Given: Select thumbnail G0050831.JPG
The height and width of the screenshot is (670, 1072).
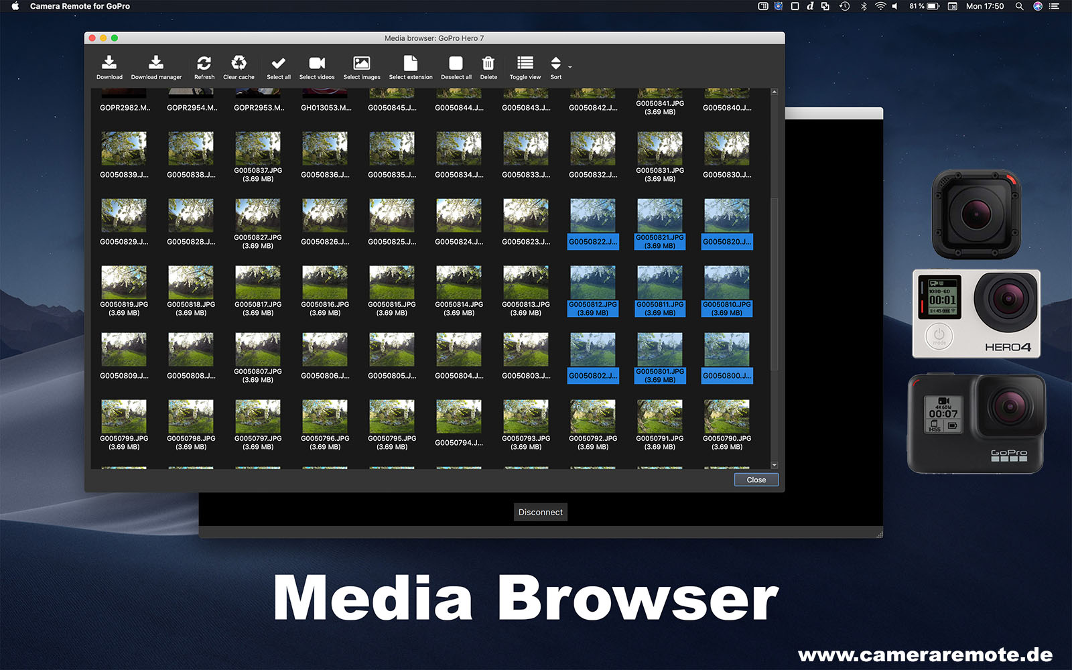Looking at the screenshot, I should [x=660, y=149].
